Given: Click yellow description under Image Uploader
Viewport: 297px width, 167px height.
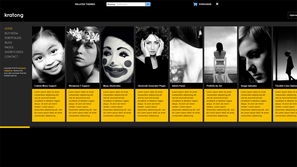Looking at the screenshot, I should (x=255, y=105).
